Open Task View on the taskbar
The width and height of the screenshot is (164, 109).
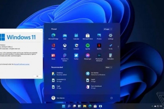[x=74, y=106]
